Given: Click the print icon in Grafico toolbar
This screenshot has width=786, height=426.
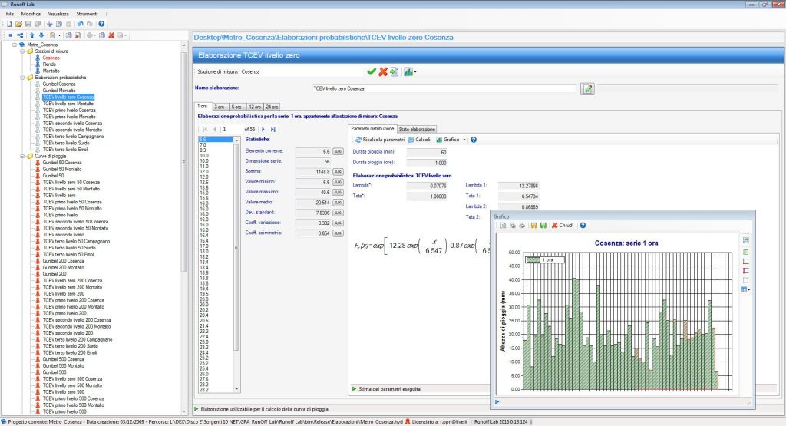Looking at the screenshot, I should (x=522, y=226).
